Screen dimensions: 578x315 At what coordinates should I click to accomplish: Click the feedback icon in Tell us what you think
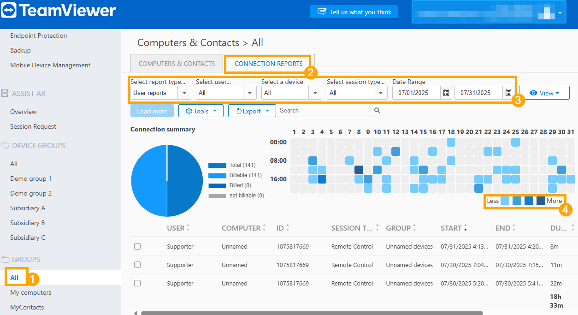click(322, 12)
